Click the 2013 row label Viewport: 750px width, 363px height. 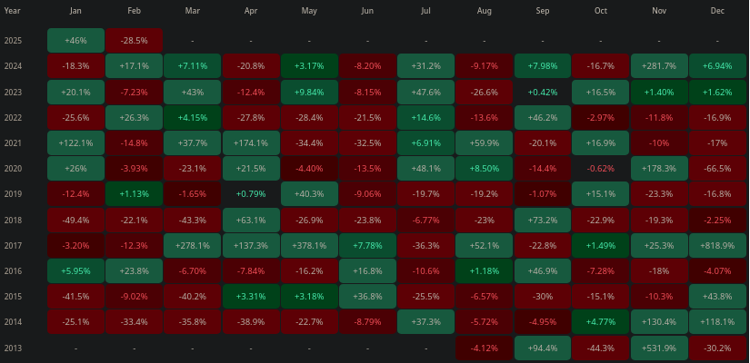(x=13, y=348)
